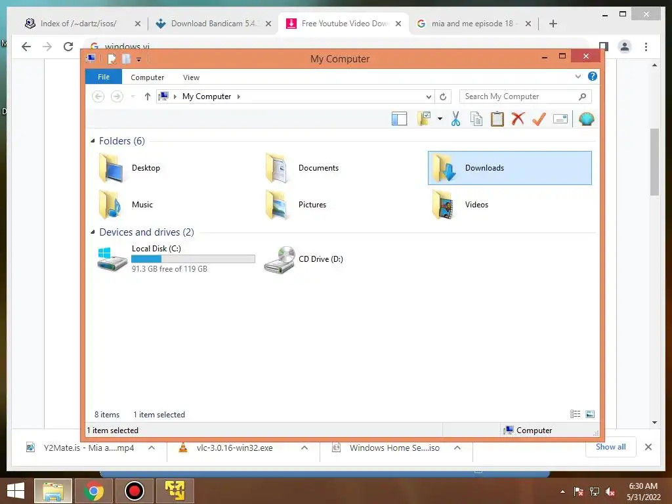This screenshot has height=504, width=672.
Task: Expand the My Computer breadcrumb arrow
Action: [239, 96]
